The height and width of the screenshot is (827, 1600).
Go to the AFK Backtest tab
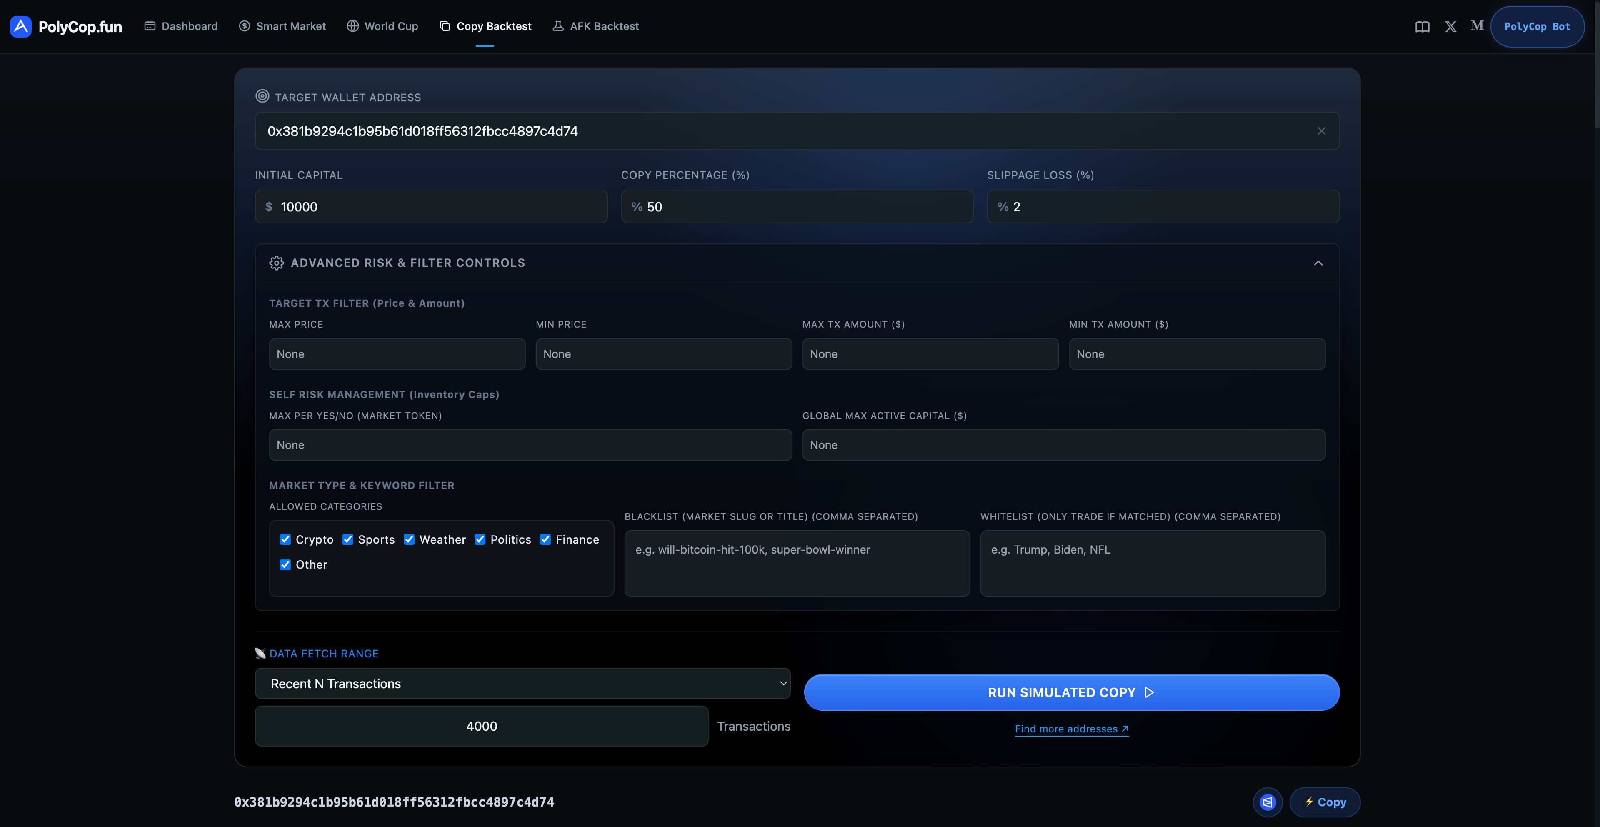tap(596, 26)
